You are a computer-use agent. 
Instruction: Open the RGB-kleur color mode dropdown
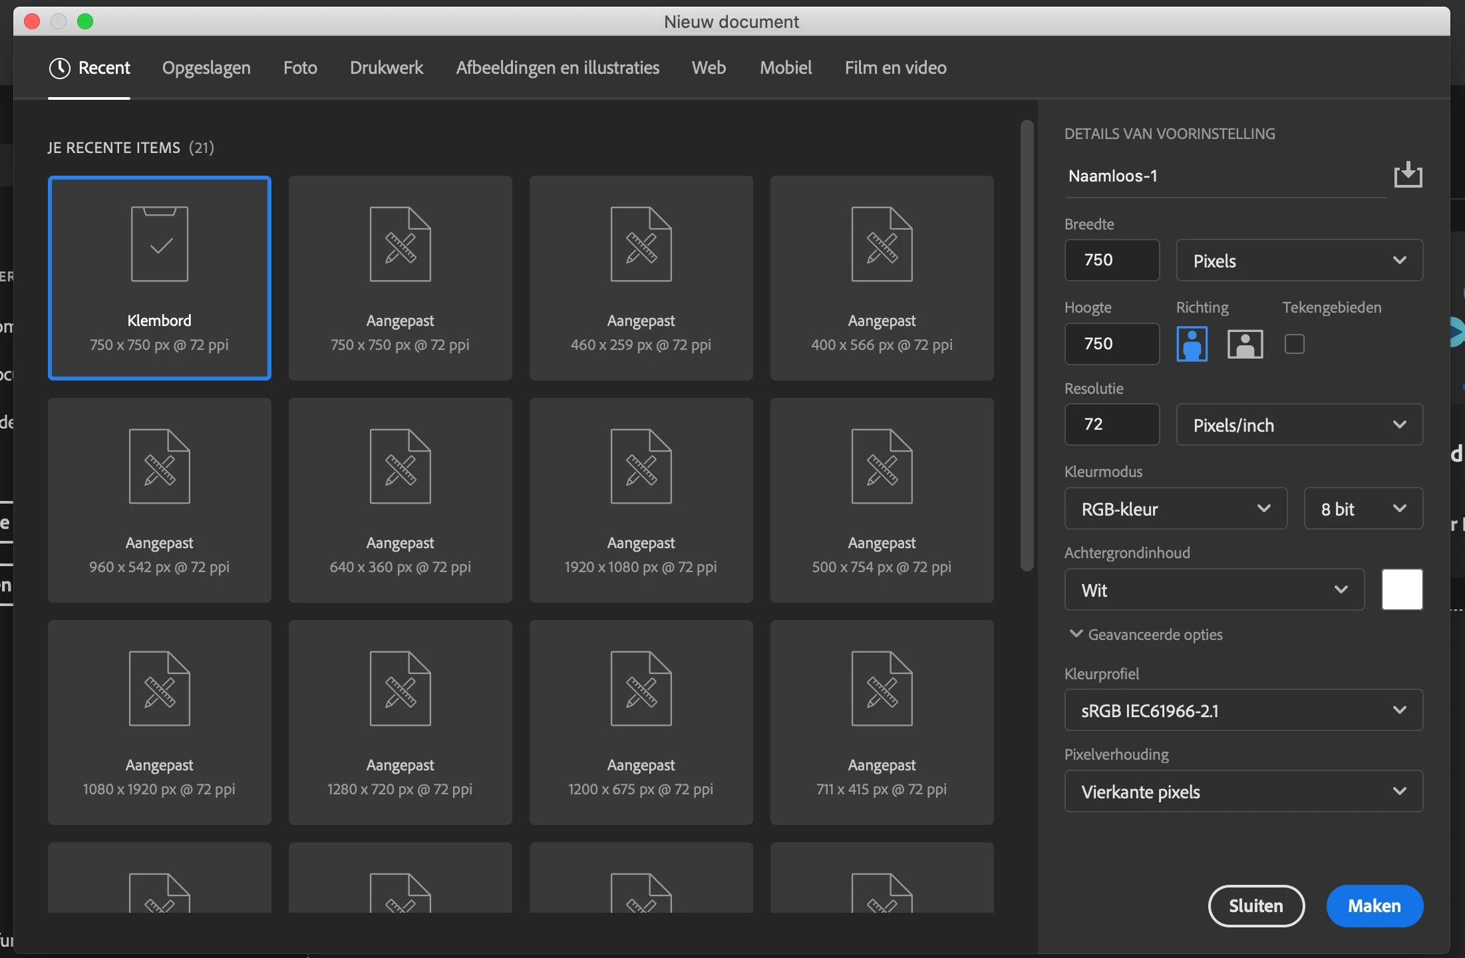[1175, 509]
